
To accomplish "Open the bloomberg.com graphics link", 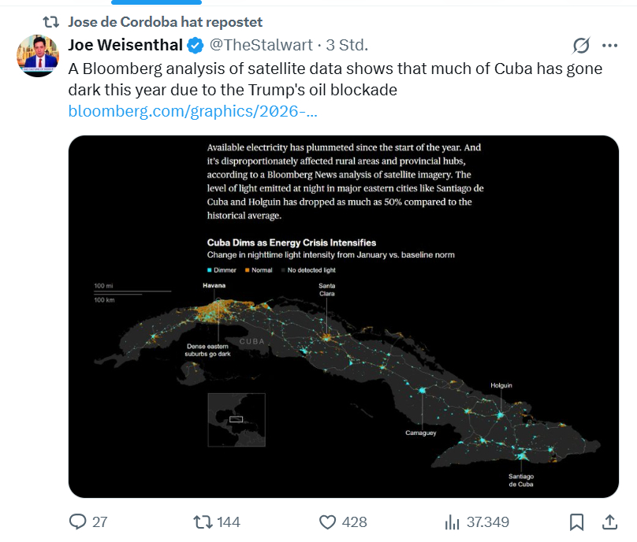I will [193, 111].
